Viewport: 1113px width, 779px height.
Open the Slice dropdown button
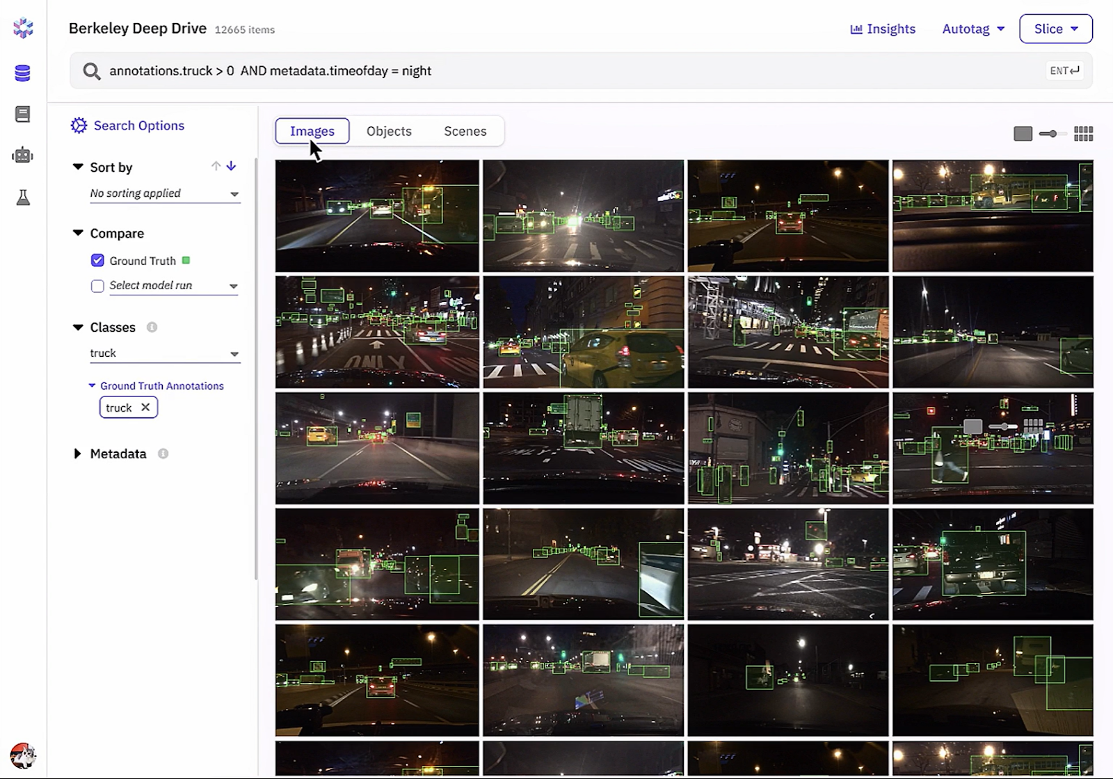coord(1056,29)
